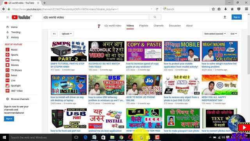250x141 pixels.
Task: Open volume control in system tray
Action: click(223, 137)
